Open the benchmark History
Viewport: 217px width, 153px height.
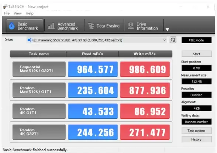(196, 139)
